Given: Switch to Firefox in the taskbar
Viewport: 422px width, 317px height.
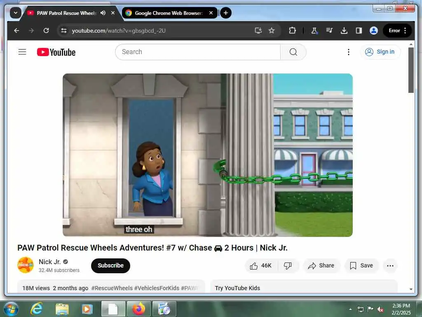Looking at the screenshot, I should click(x=138, y=309).
